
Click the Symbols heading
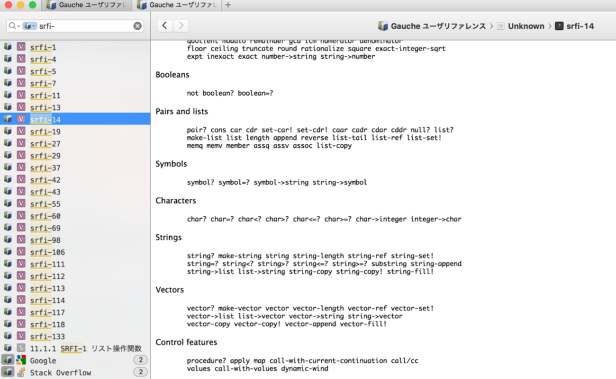pos(172,164)
